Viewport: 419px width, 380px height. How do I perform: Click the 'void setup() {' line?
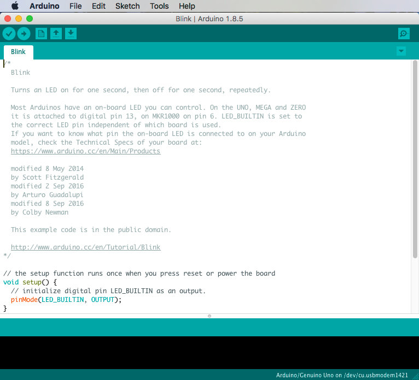coord(30,282)
